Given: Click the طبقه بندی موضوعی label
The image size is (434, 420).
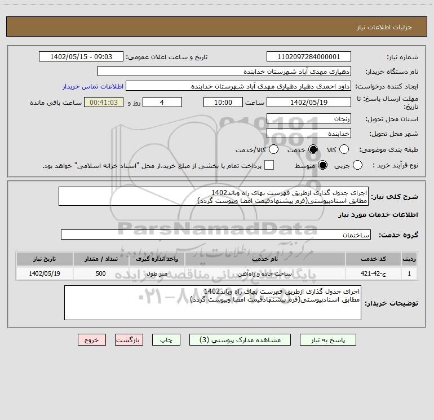Looking at the screenshot, I should (x=388, y=150).
